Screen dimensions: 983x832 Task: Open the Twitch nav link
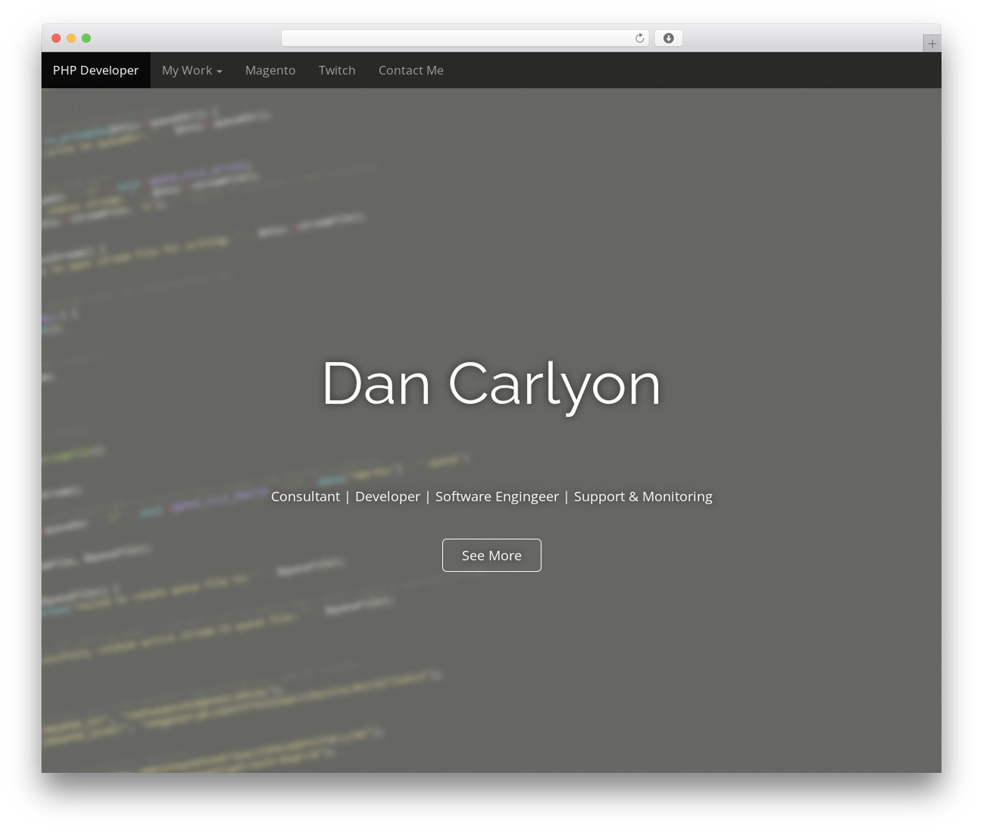pos(337,71)
